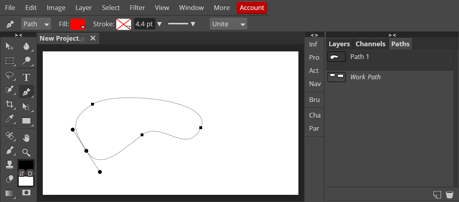
Task: Expand the stroke width slider arrow
Action: coord(159,24)
